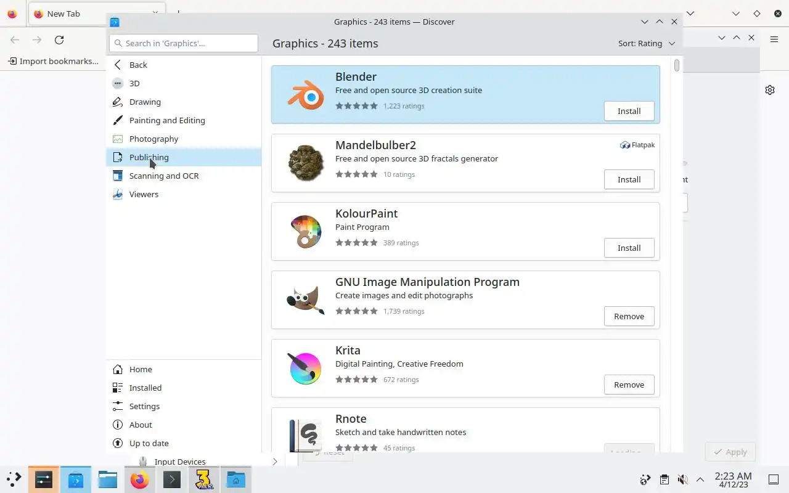The height and width of the screenshot is (493, 789).
Task: Show the Installed applications list
Action: coord(184,388)
